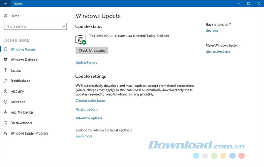Click the update status icon with green checkmark
The width and height of the screenshot is (264, 167).
click(x=81, y=39)
